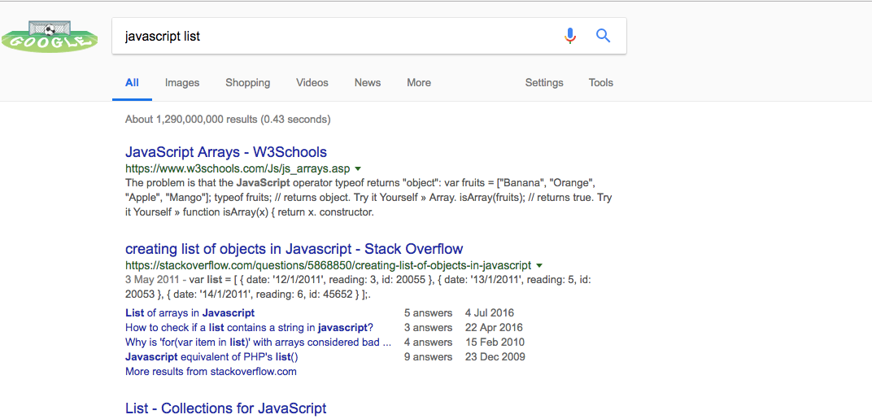This screenshot has width=872, height=419.
Task: Open the Settings menu
Action: pyautogui.click(x=544, y=83)
